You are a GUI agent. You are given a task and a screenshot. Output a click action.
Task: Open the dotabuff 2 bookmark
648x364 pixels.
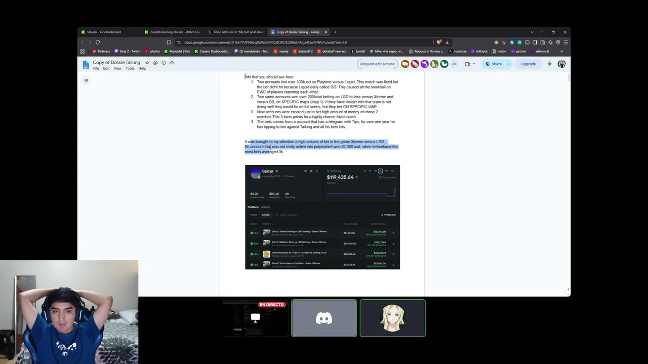click(x=303, y=51)
